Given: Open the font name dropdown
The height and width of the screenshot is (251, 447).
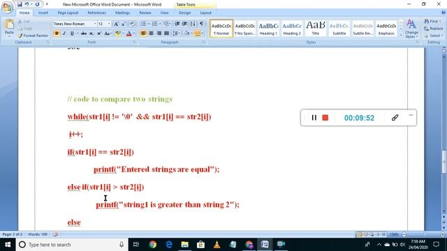Looking at the screenshot, I should (95, 24).
